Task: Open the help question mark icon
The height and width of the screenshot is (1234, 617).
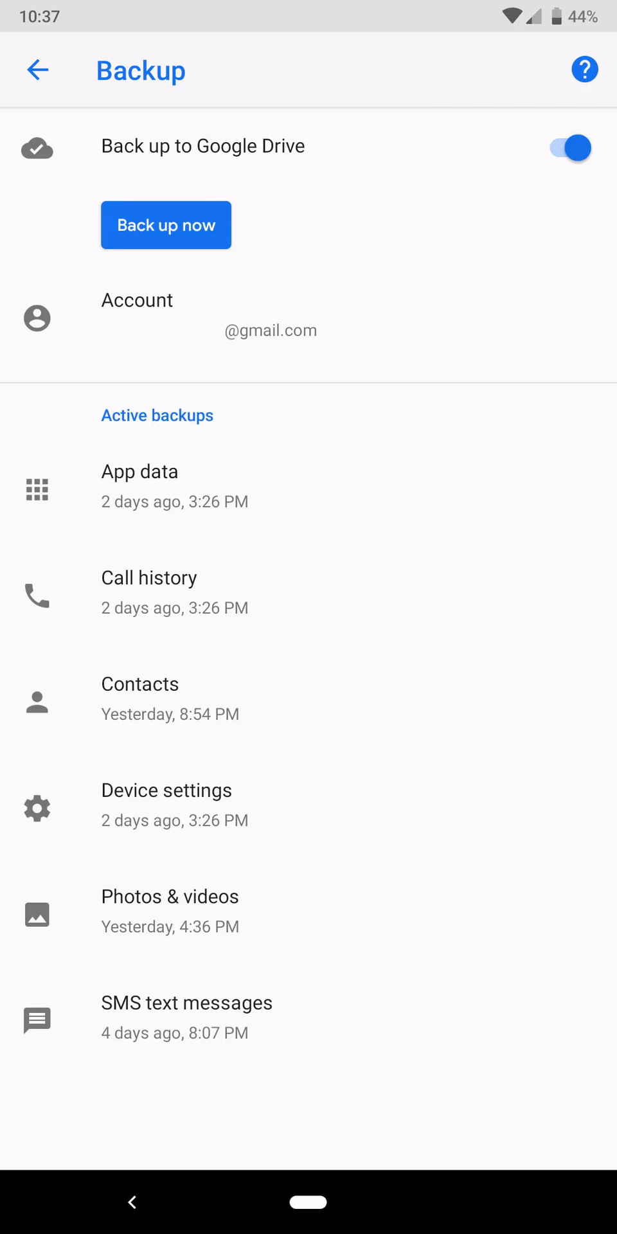Action: 584,69
